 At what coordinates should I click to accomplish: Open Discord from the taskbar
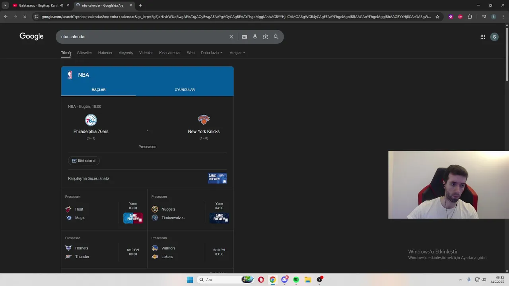(284, 280)
